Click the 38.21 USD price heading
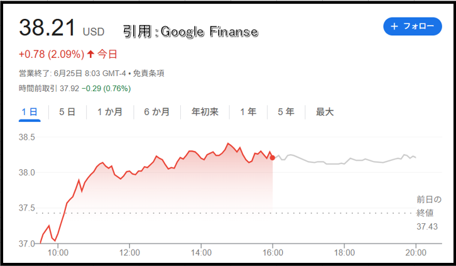 click(x=62, y=28)
